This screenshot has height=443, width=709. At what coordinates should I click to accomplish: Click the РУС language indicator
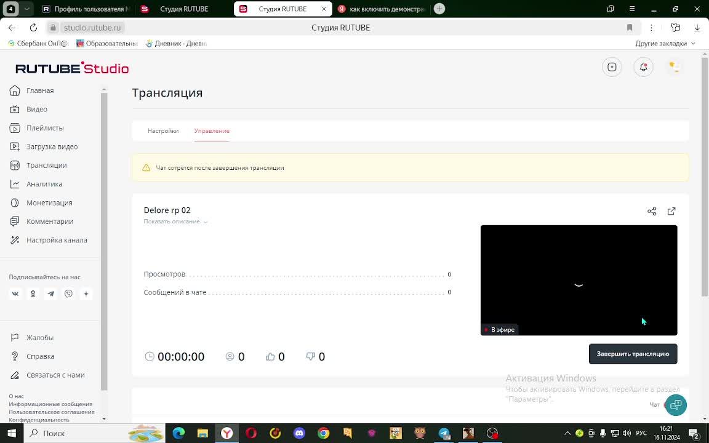tap(641, 434)
